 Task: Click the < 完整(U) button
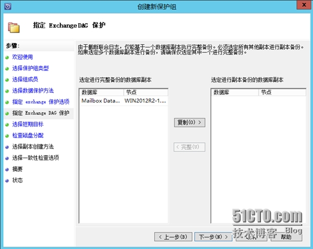coord(189,147)
